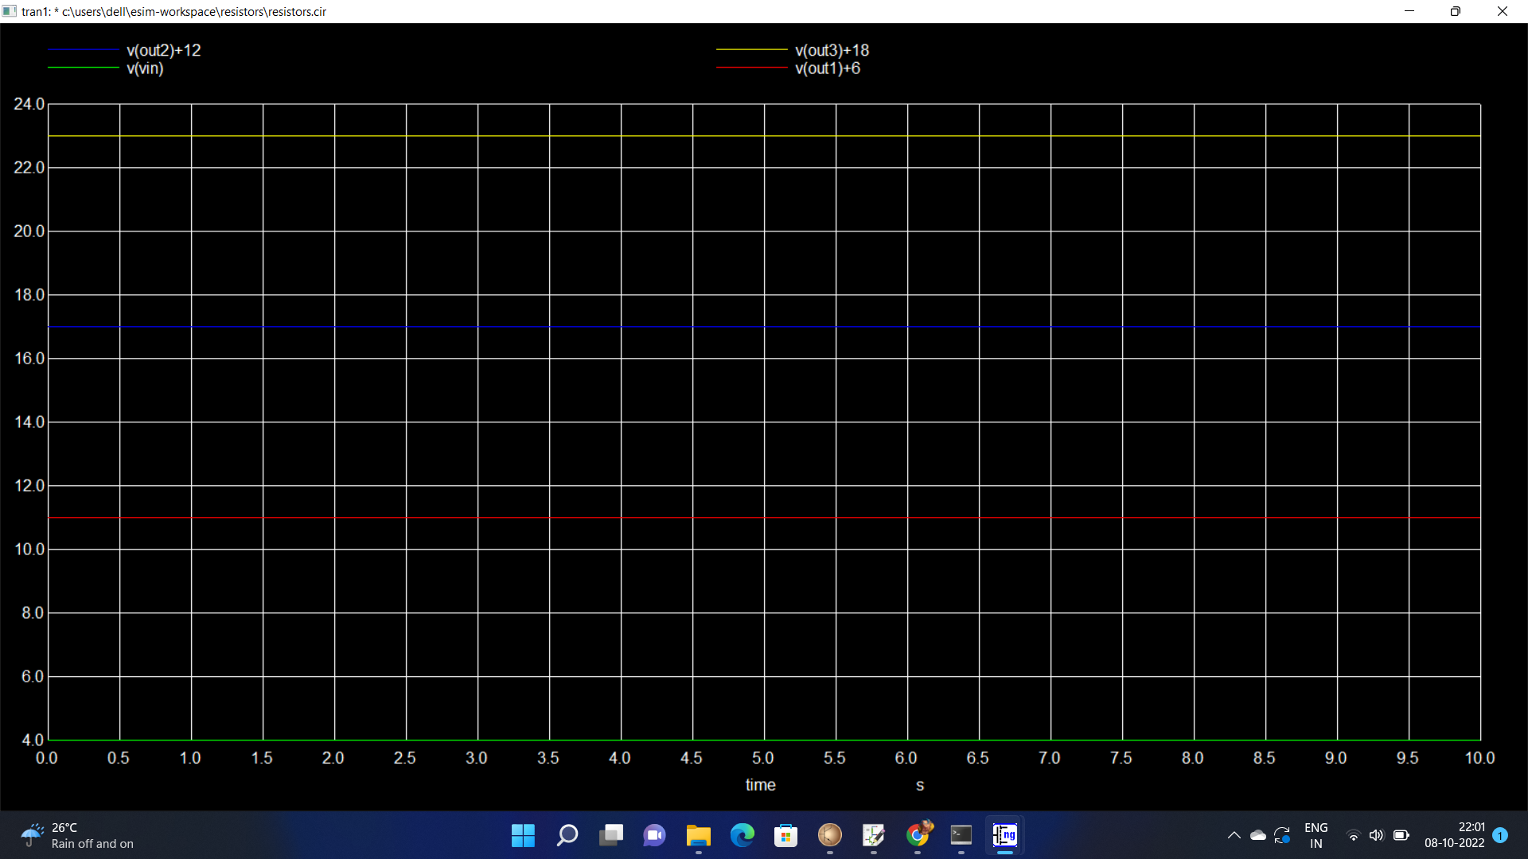Switch to the terminal window in taskbar
1528x859 pixels.
click(x=961, y=835)
